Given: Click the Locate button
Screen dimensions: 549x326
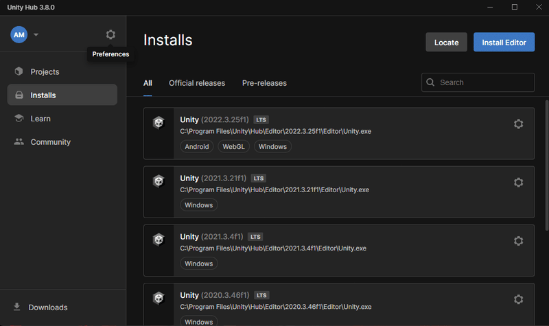Looking at the screenshot, I should 446,42.
